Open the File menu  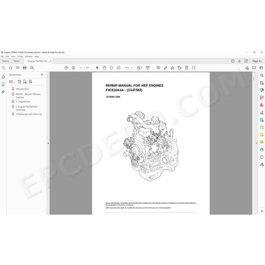point(2,56)
